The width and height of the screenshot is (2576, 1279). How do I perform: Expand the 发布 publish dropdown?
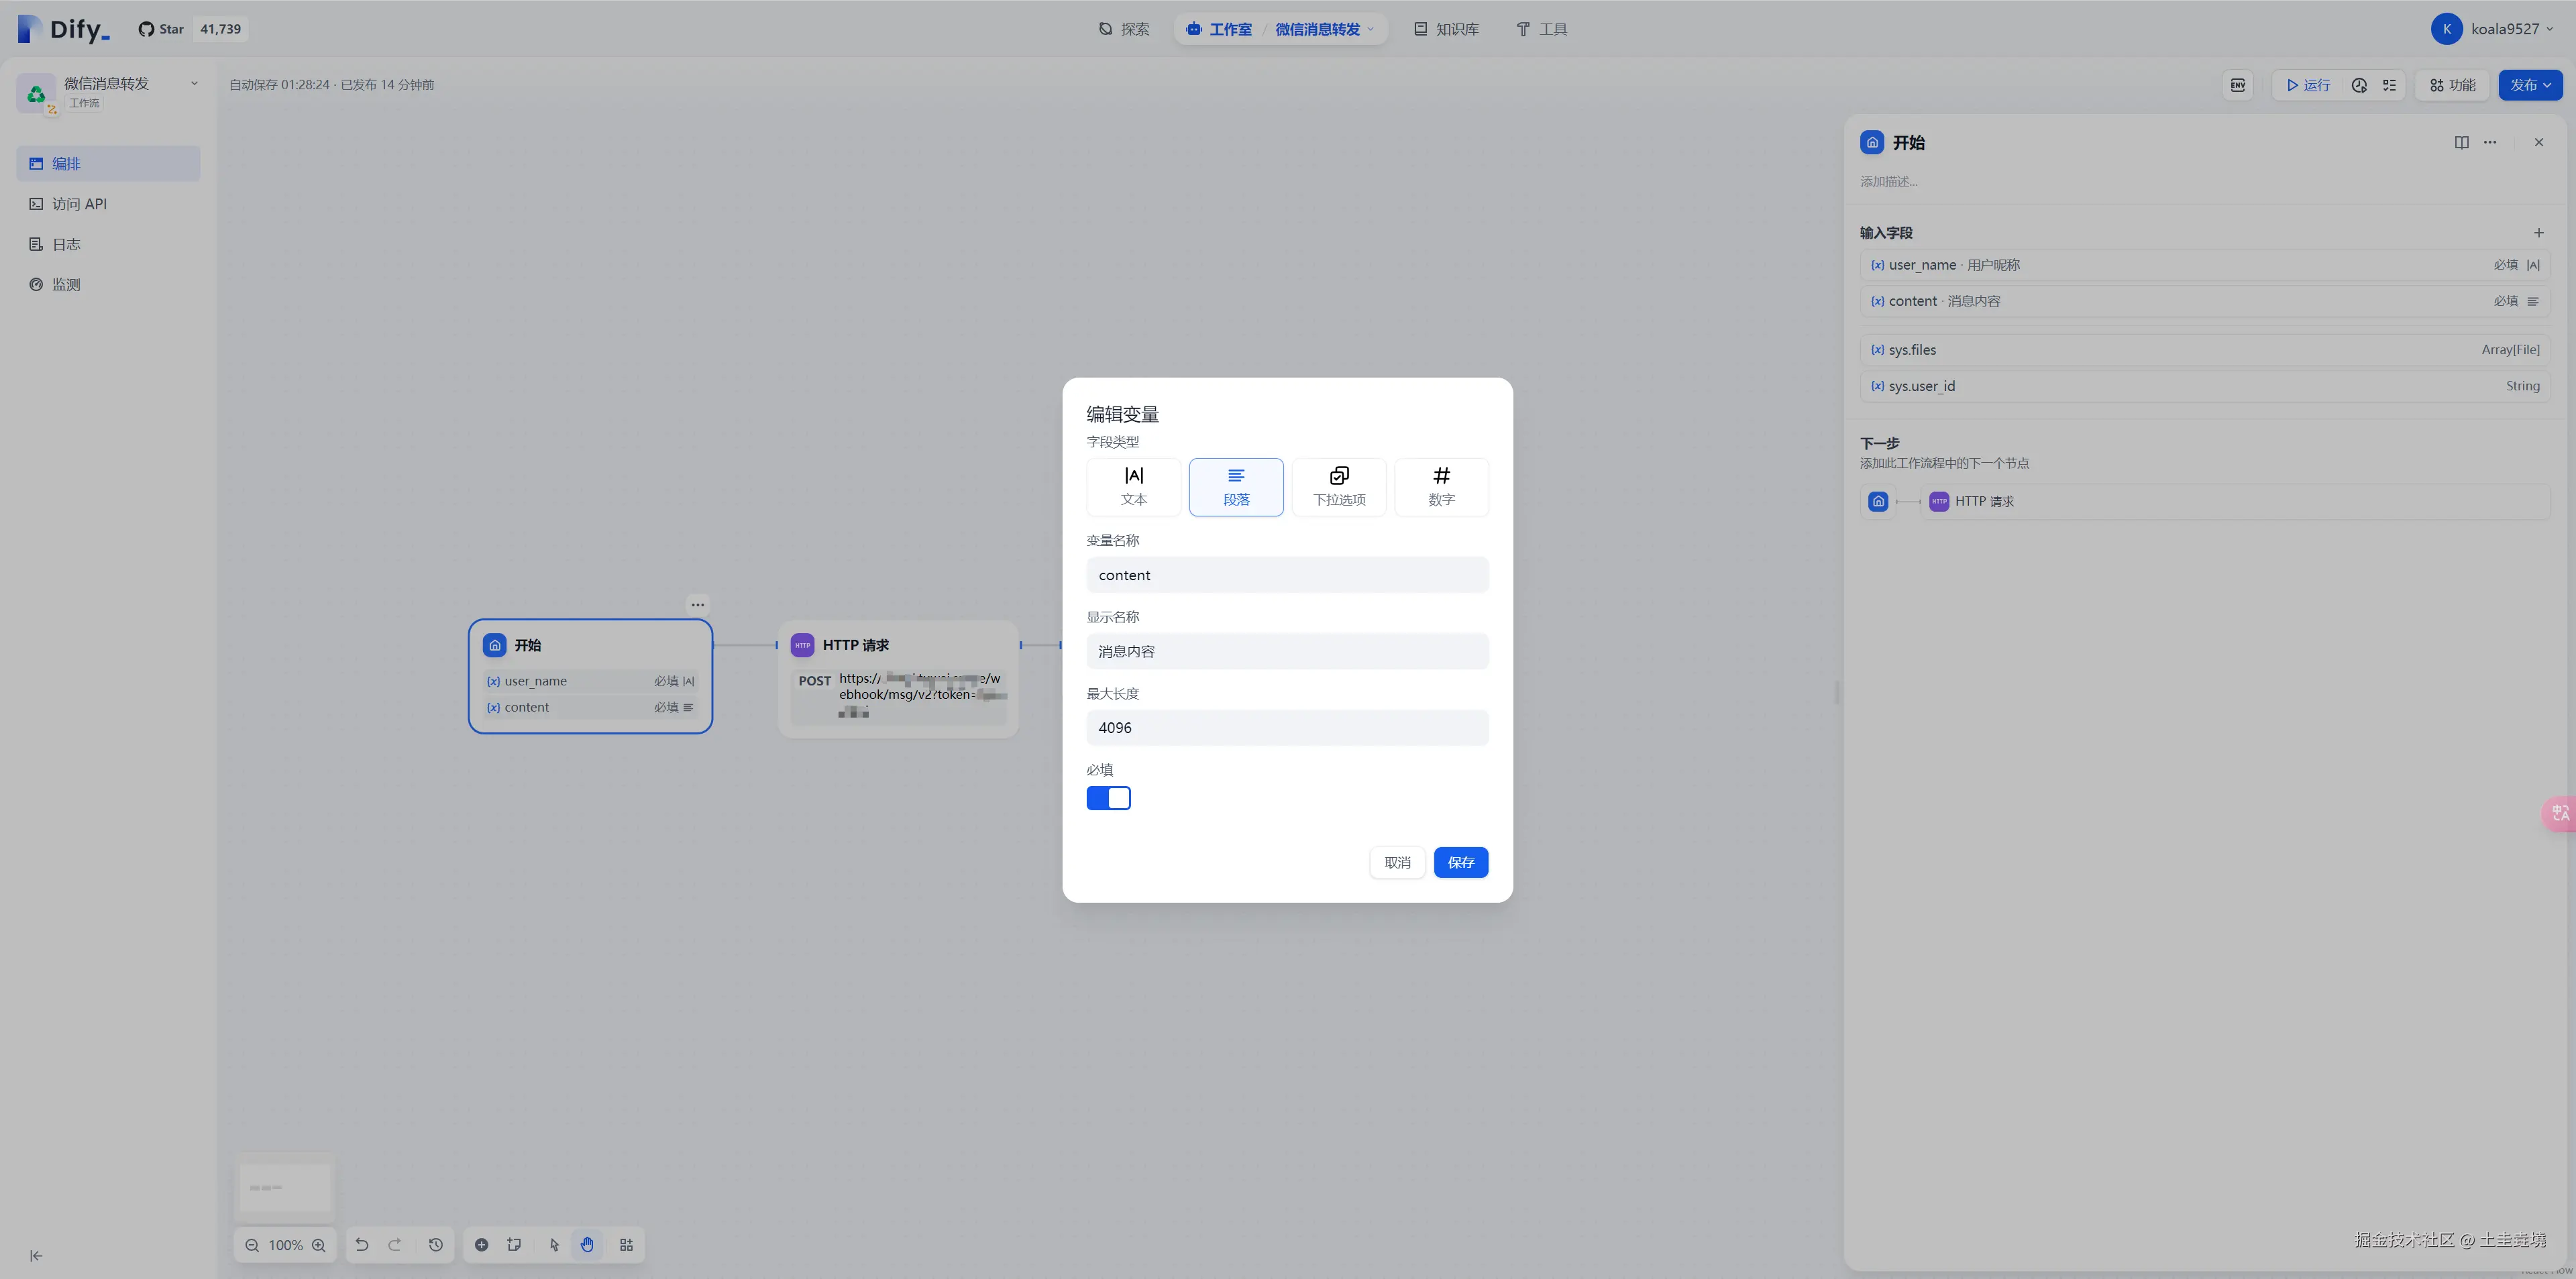click(2529, 85)
